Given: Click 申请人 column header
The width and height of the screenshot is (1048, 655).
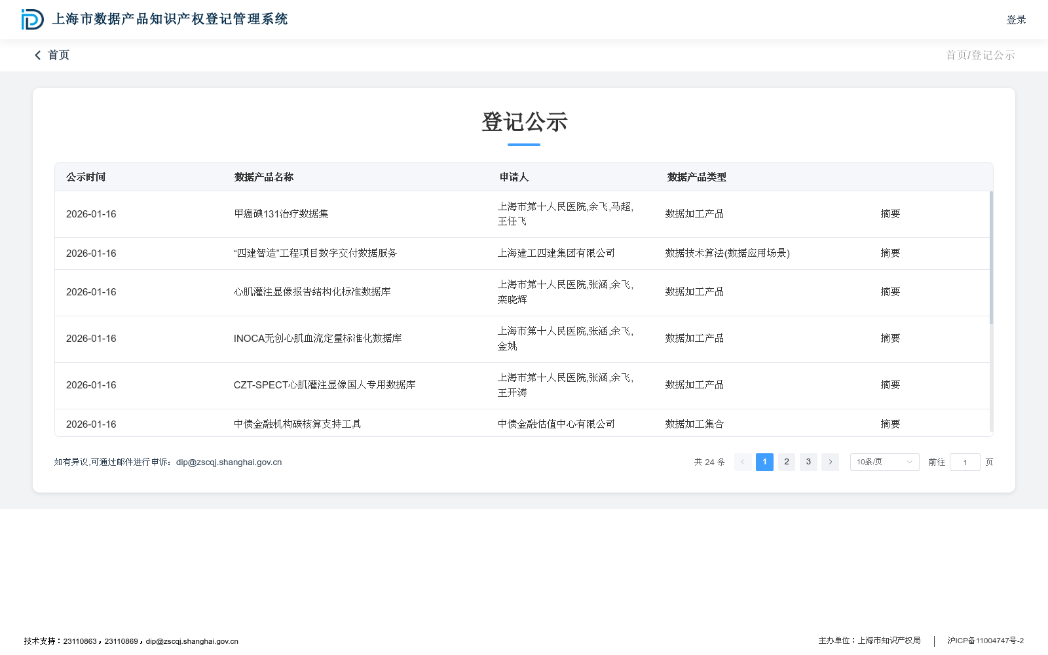Looking at the screenshot, I should [514, 178].
